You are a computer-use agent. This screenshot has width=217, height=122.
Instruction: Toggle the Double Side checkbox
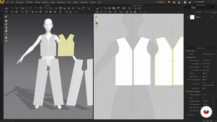(203, 88)
